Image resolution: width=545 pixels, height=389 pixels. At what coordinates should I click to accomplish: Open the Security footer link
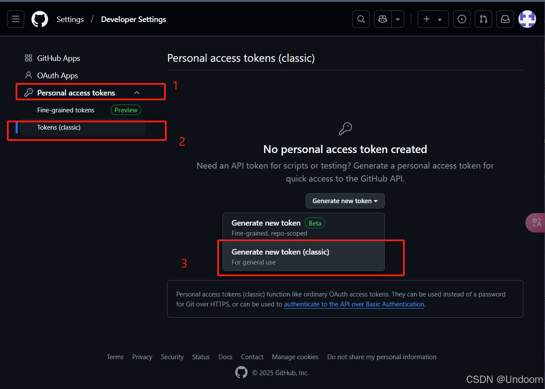point(172,357)
